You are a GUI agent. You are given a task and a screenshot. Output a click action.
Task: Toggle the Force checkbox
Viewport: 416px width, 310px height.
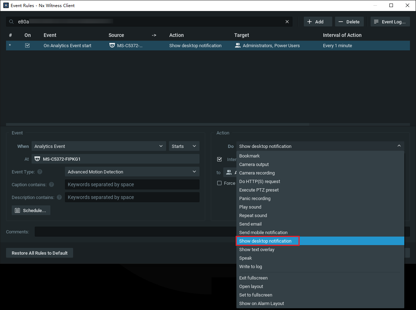(x=219, y=183)
